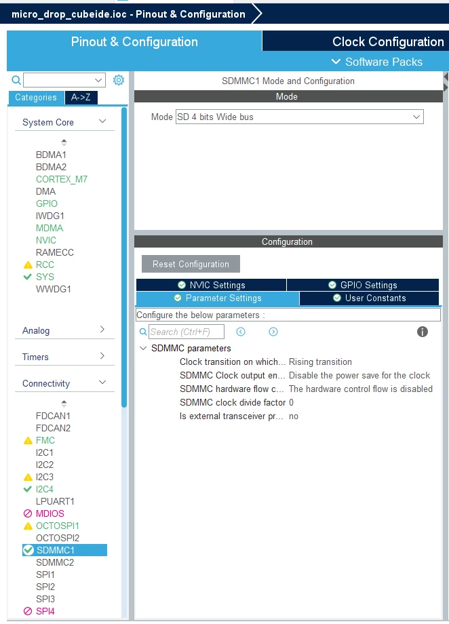Open the gear settings icon beside search
449x624 pixels.
[119, 80]
